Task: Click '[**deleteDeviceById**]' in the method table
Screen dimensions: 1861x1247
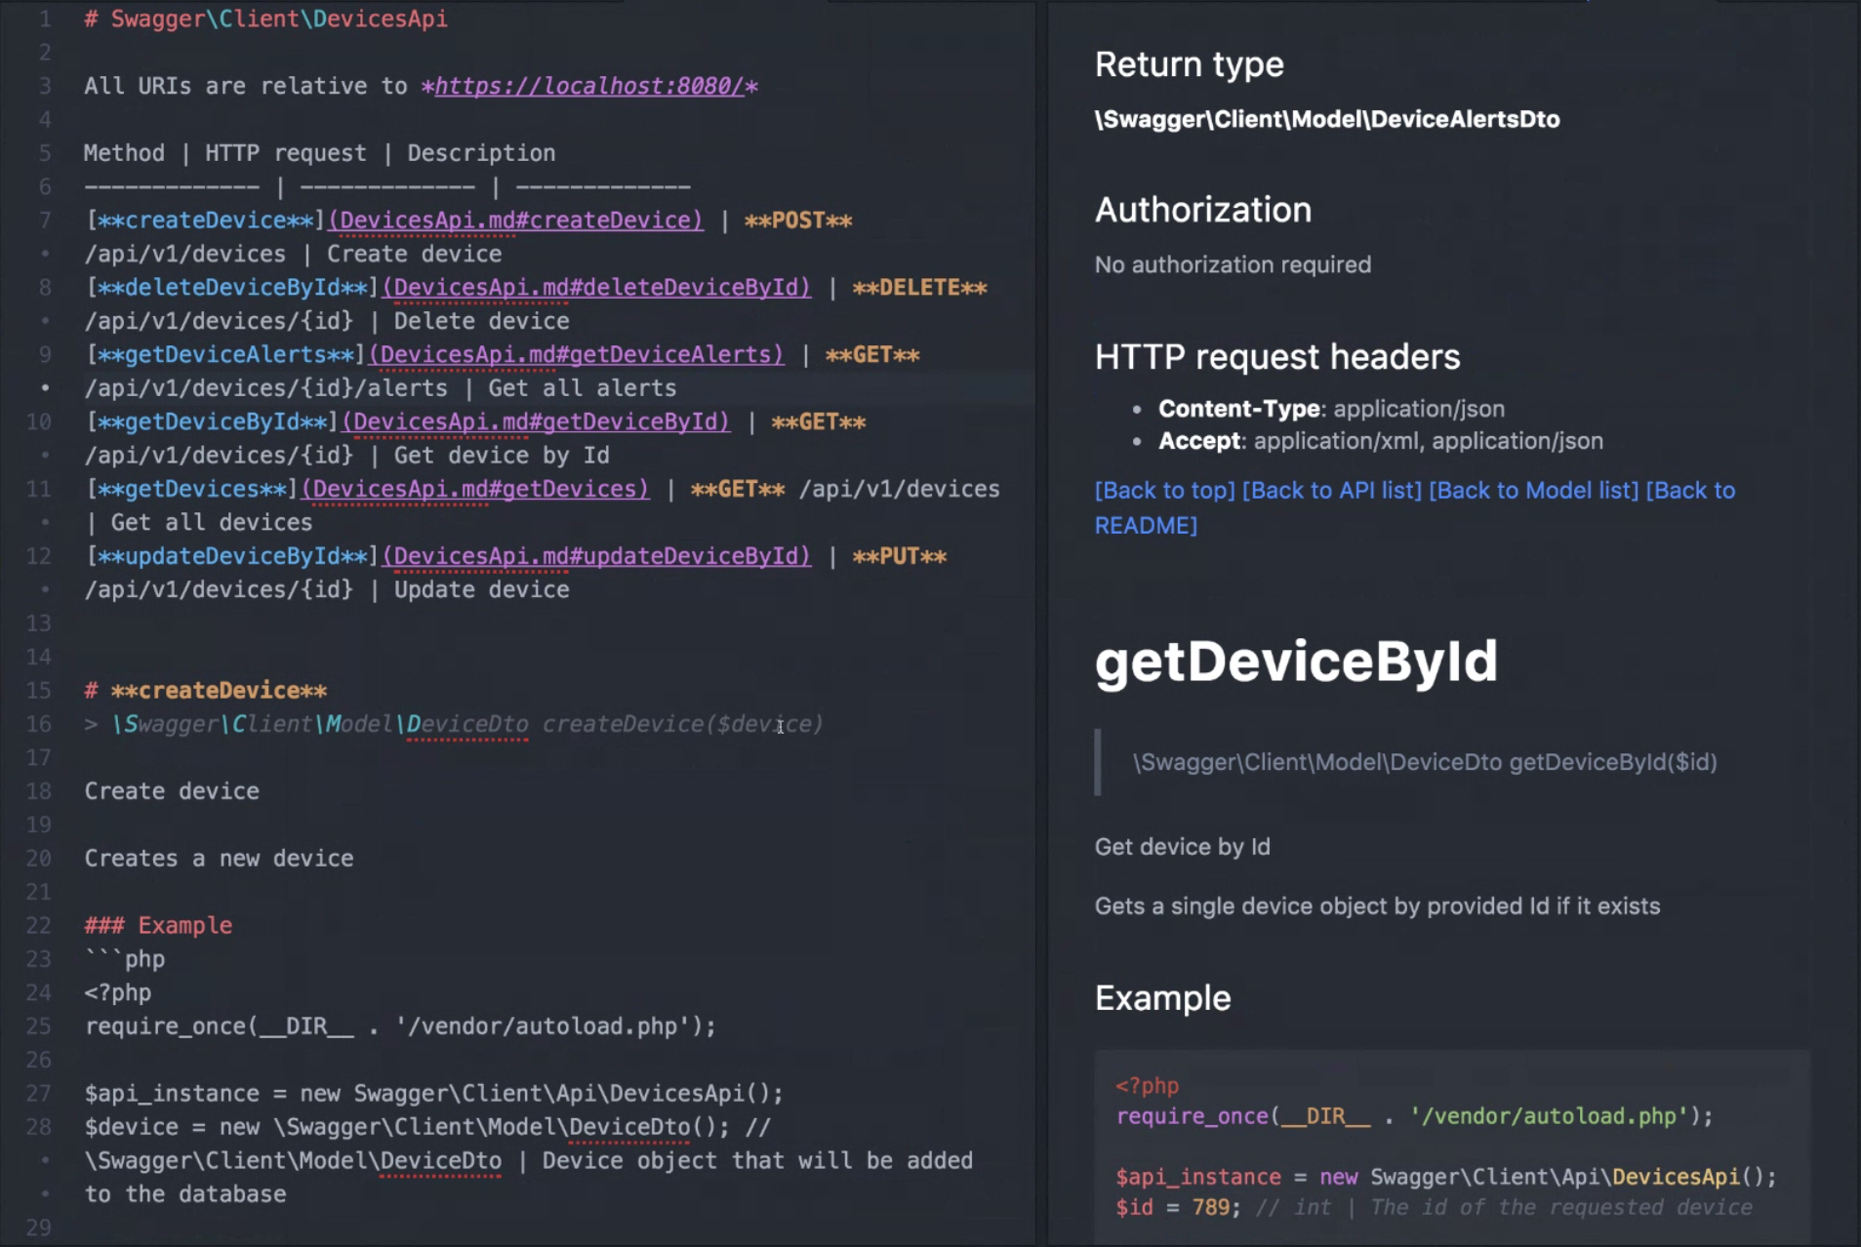Action: pyautogui.click(x=232, y=288)
